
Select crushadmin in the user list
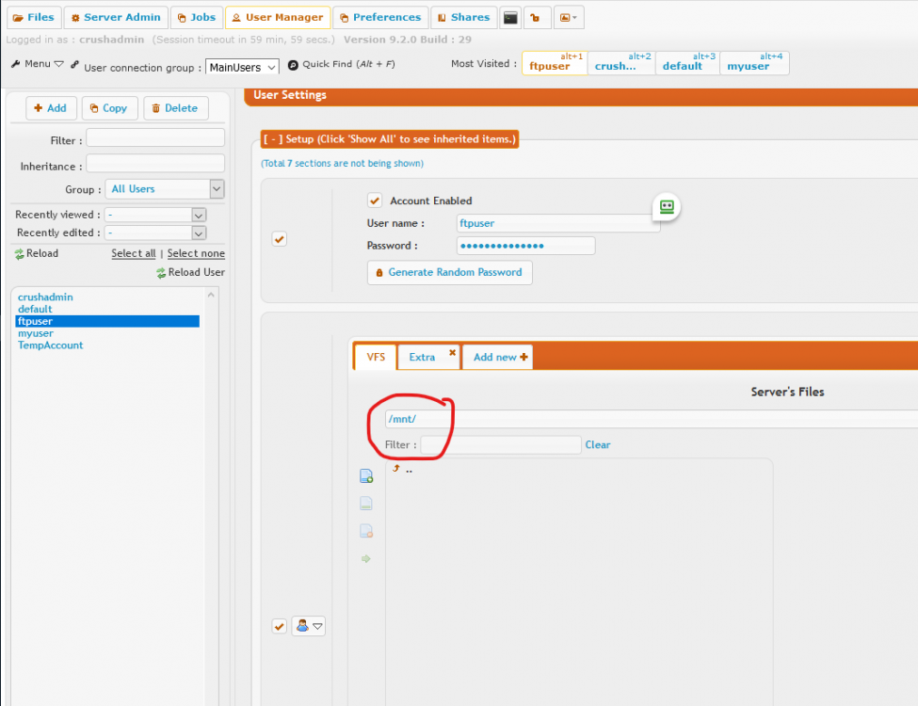[46, 297]
